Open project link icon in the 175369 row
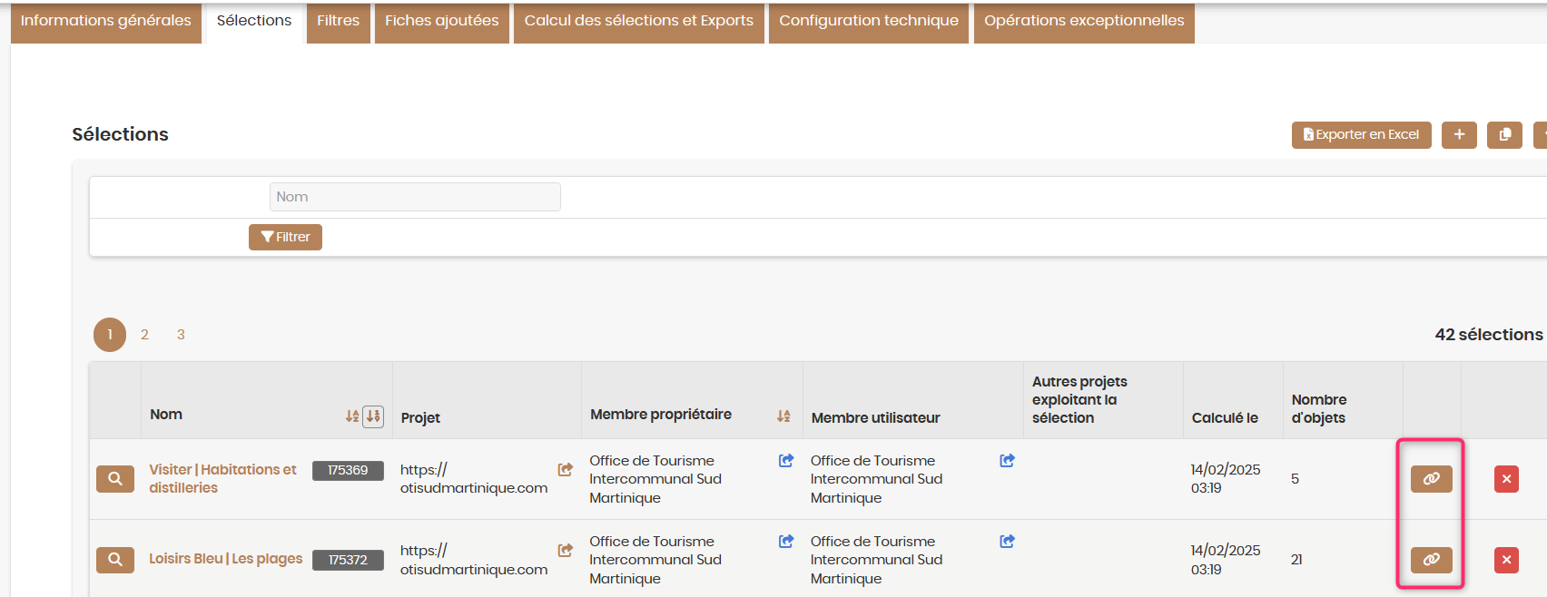Viewport: 1547px width, 597px height. click(x=565, y=469)
